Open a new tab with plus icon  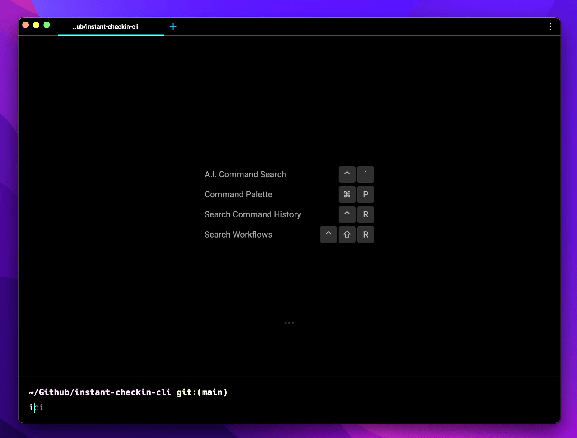coord(173,27)
